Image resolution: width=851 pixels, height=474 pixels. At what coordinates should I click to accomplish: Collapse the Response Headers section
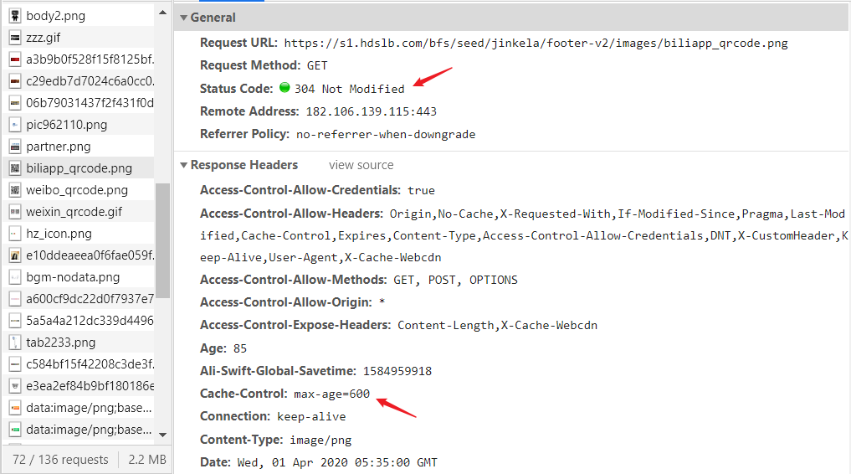[184, 165]
